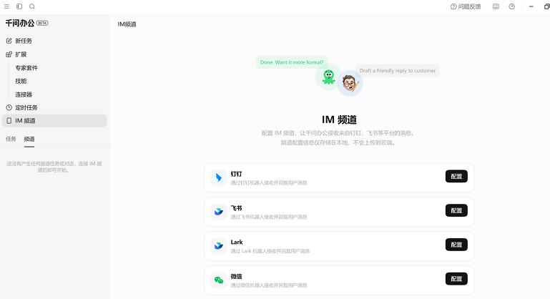550x299 pixels.
Task: Click the green octopus avatar
Action: click(x=329, y=77)
